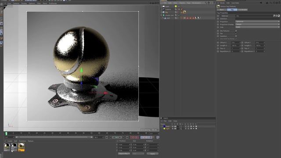Click the green timeline playhead marker
The image size is (281, 158).
pos(6,133)
